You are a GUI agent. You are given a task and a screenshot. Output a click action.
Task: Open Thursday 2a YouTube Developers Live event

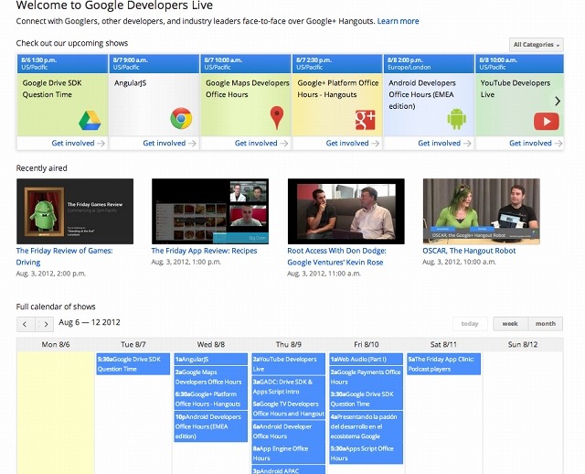coord(289,364)
